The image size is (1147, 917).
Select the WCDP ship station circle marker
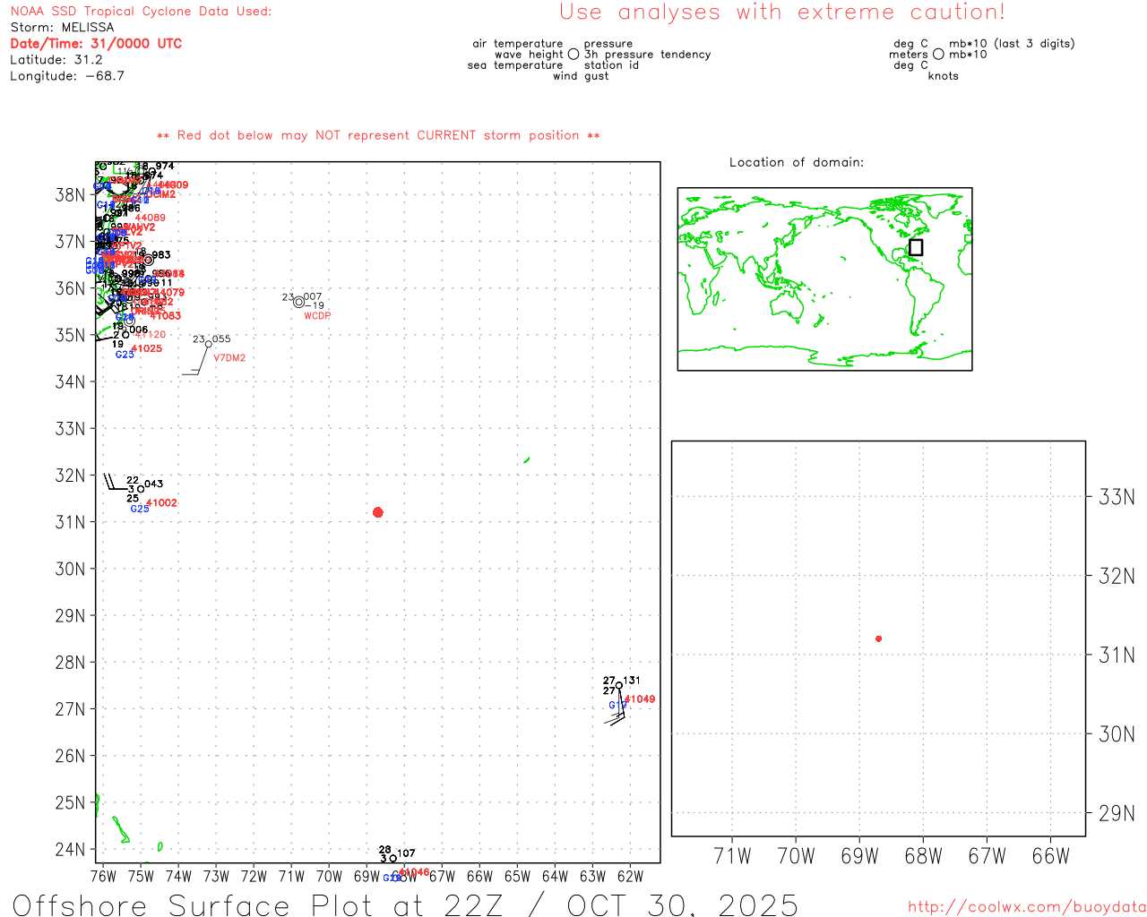click(298, 303)
